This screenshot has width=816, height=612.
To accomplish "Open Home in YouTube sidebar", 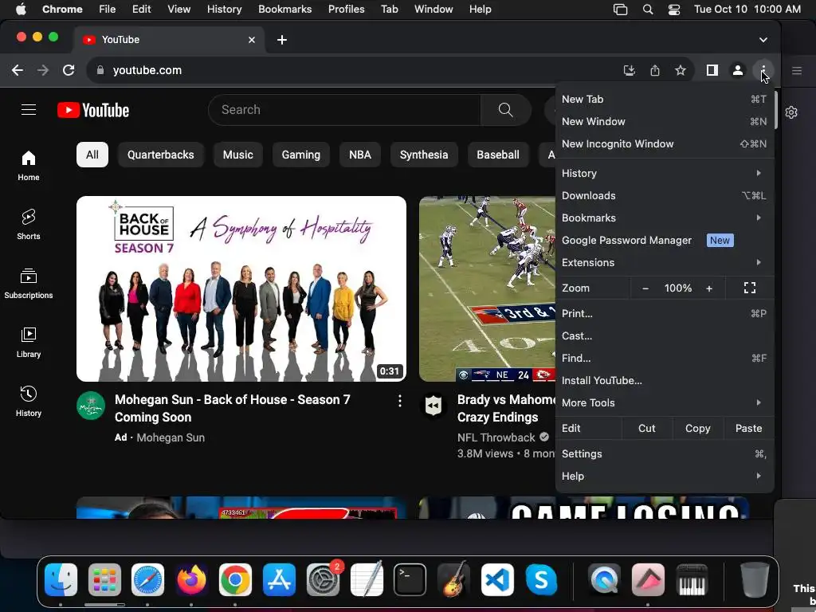I will [29, 166].
